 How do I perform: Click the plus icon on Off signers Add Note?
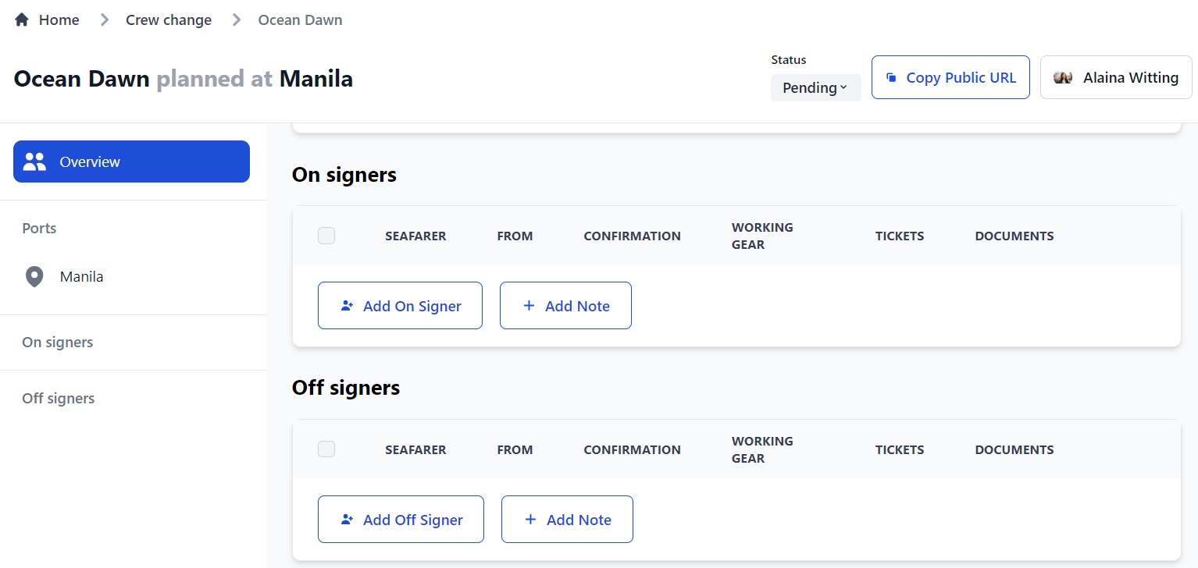[x=530, y=520]
